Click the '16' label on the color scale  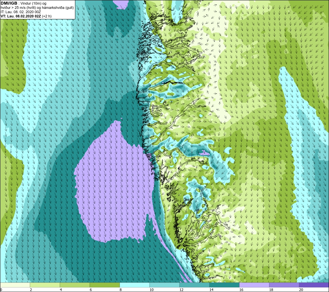click(x=241, y=290)
